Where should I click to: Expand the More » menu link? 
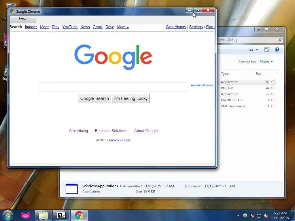(123, 27)
